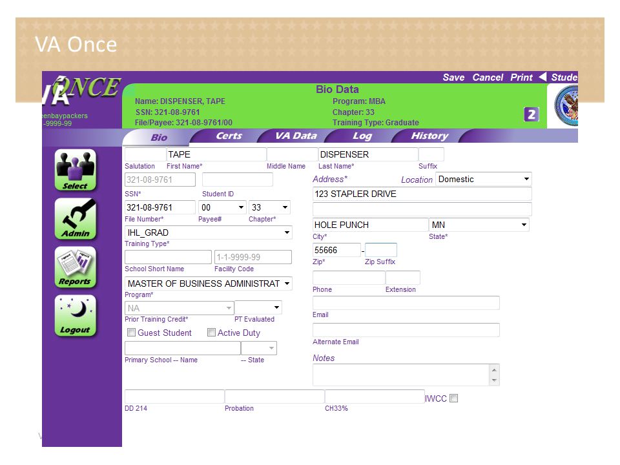Toggle the Active Duty checkbox

pos(212,332)
